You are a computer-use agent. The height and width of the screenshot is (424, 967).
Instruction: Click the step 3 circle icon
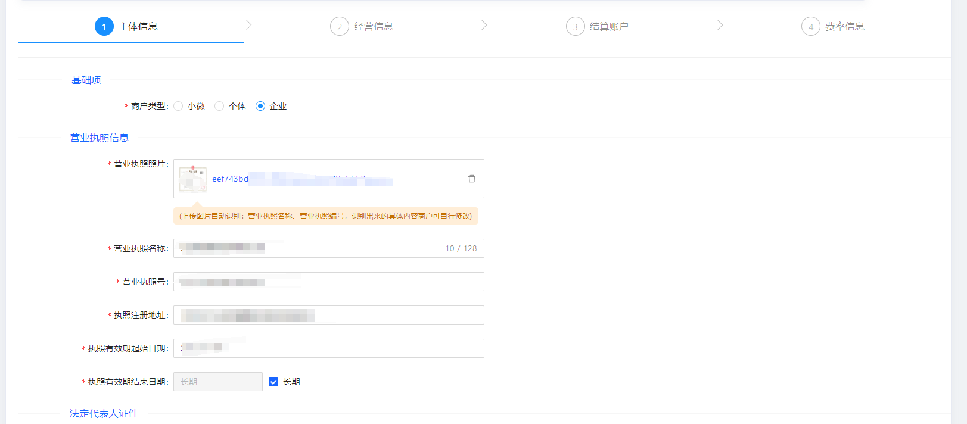(x=575, y=26)
